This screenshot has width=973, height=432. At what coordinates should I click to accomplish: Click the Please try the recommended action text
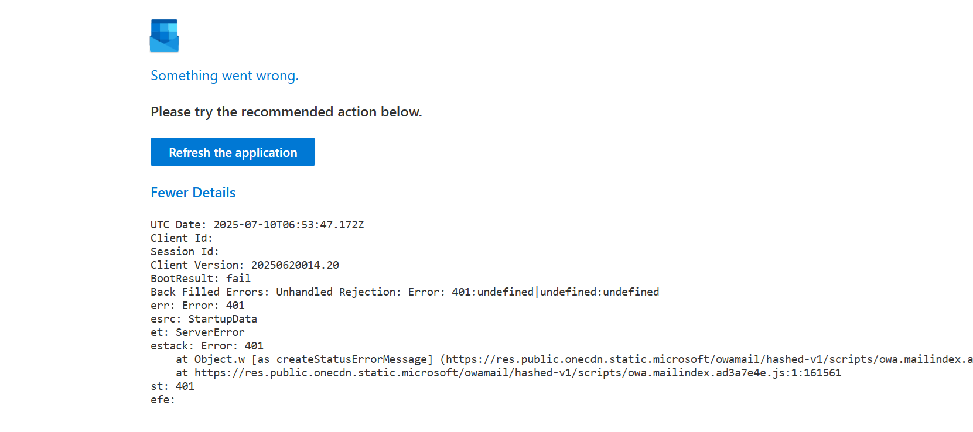coord(286,112)
